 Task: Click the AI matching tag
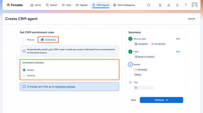click(158, 44)
